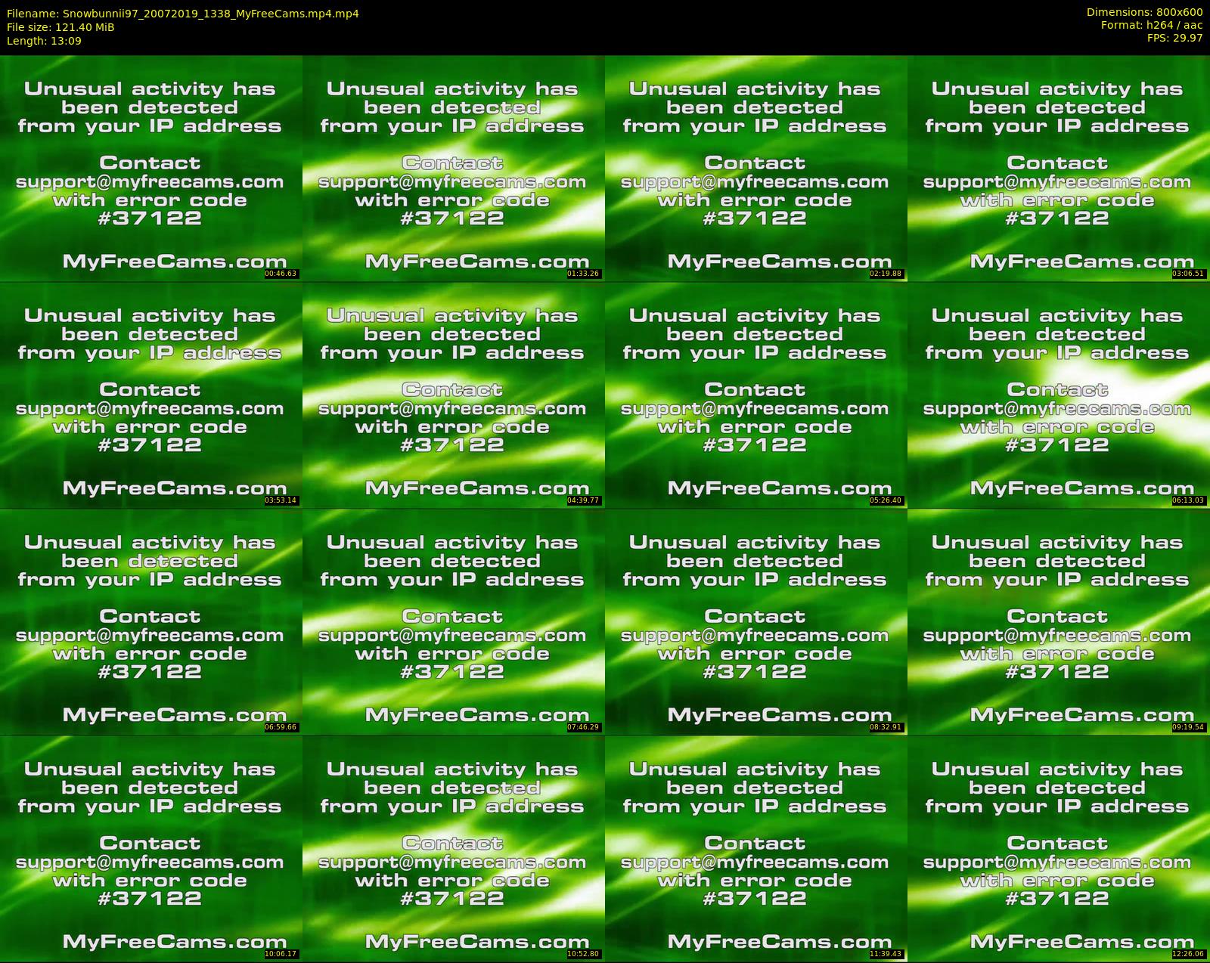Choose the thumbnail frame stamped 12:26.06
Viewport: 1210px width, 963px height.
1059,848
